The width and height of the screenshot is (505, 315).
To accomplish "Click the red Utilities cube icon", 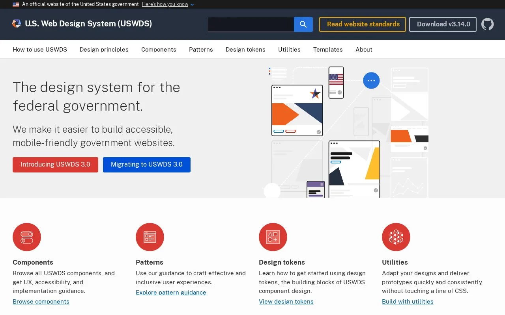I will (396, 237).
